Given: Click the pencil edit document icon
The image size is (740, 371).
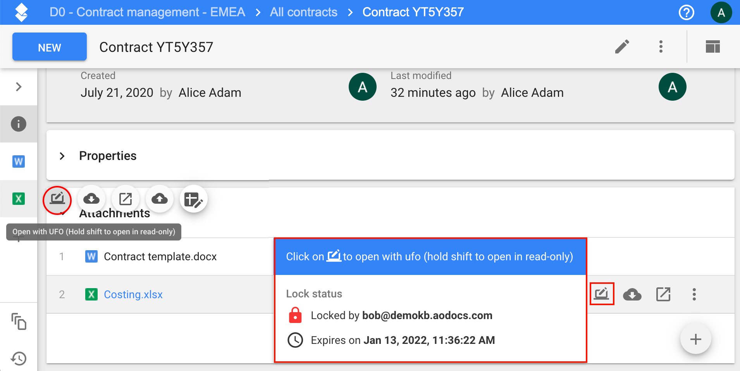Looking at the screenshot, I should click(x=622, y=46).
